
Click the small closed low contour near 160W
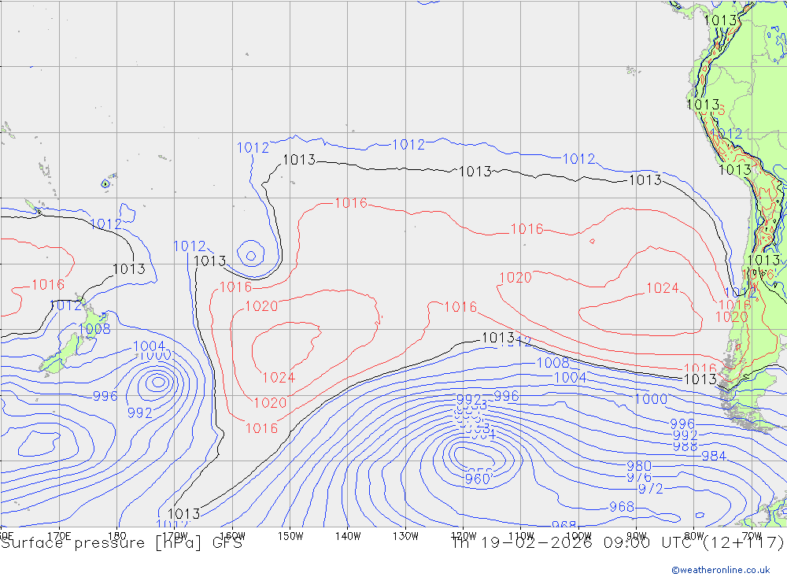tap(251, 254)
